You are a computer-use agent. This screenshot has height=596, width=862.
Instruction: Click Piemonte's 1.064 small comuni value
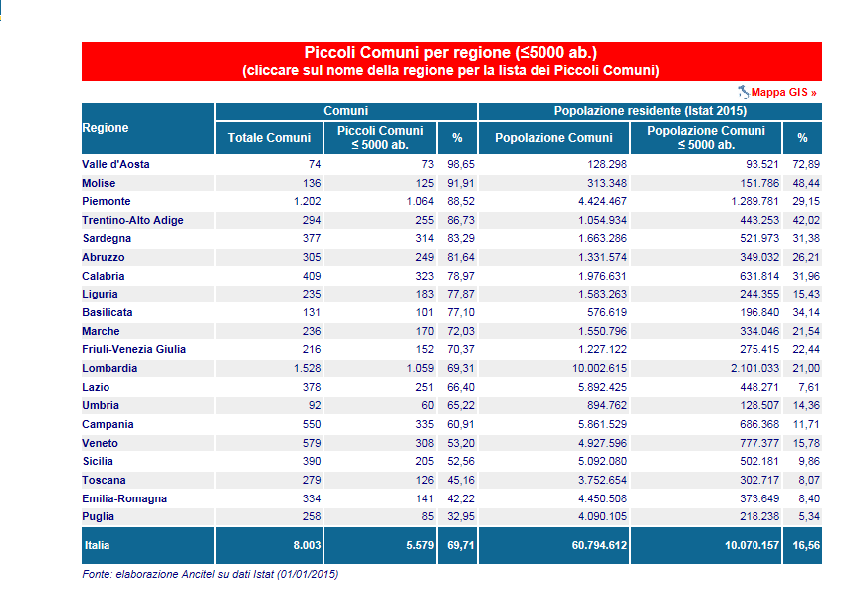[420, 201]
